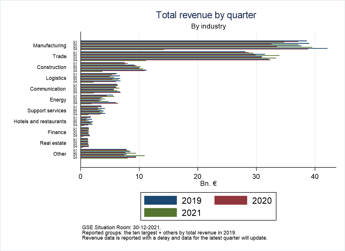Click the 2020 red legend swatch
The image size is (345, 251).
pyautogui.click(x=231, y=200)
